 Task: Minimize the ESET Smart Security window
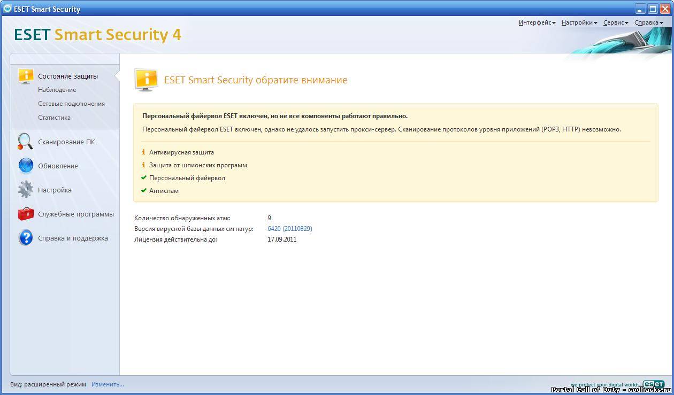(x=641, y=9)
